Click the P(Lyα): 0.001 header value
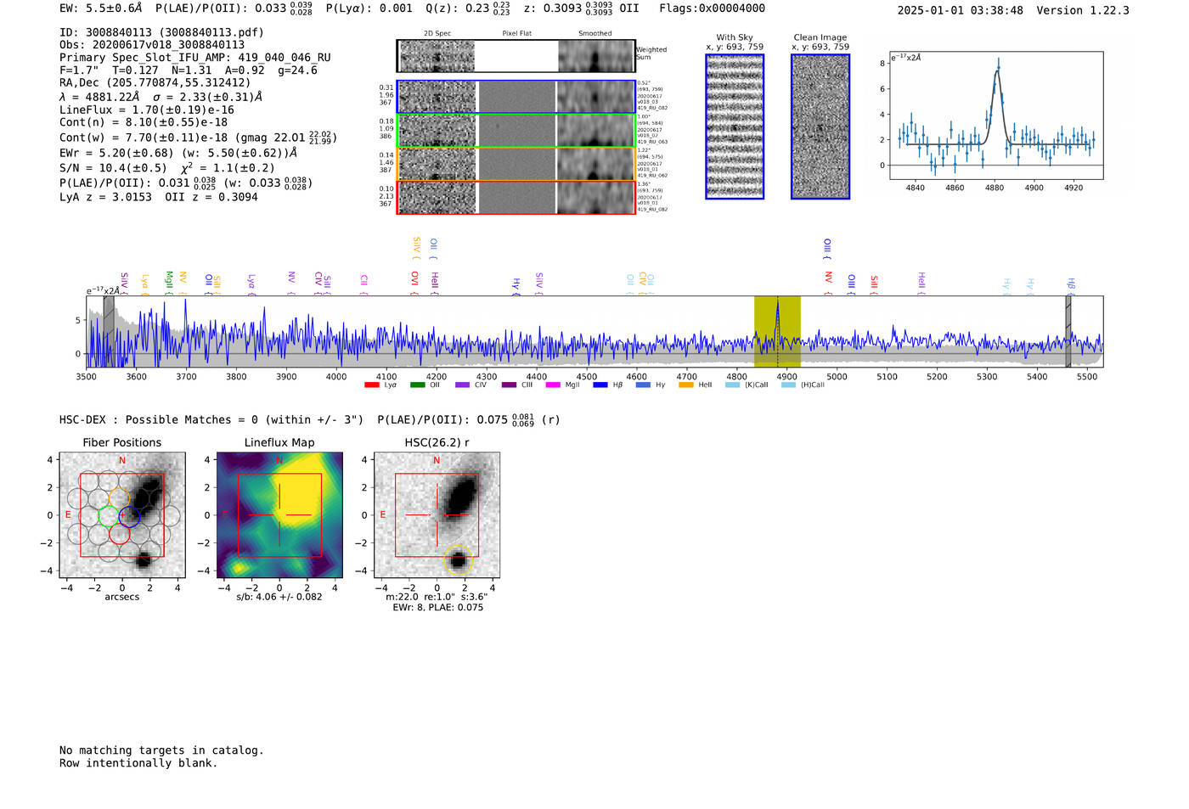Screen dimensions: 1189x809 tap(369, 8)
